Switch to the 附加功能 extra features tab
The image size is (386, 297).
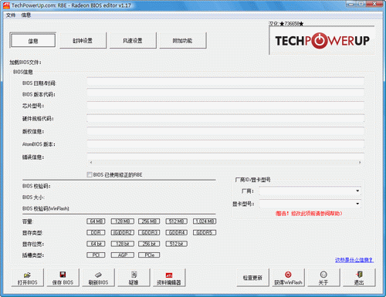coord(183,40)
